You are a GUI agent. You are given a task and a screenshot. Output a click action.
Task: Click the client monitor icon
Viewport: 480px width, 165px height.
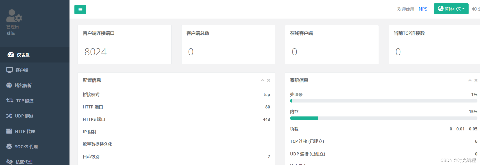[10, 70]
